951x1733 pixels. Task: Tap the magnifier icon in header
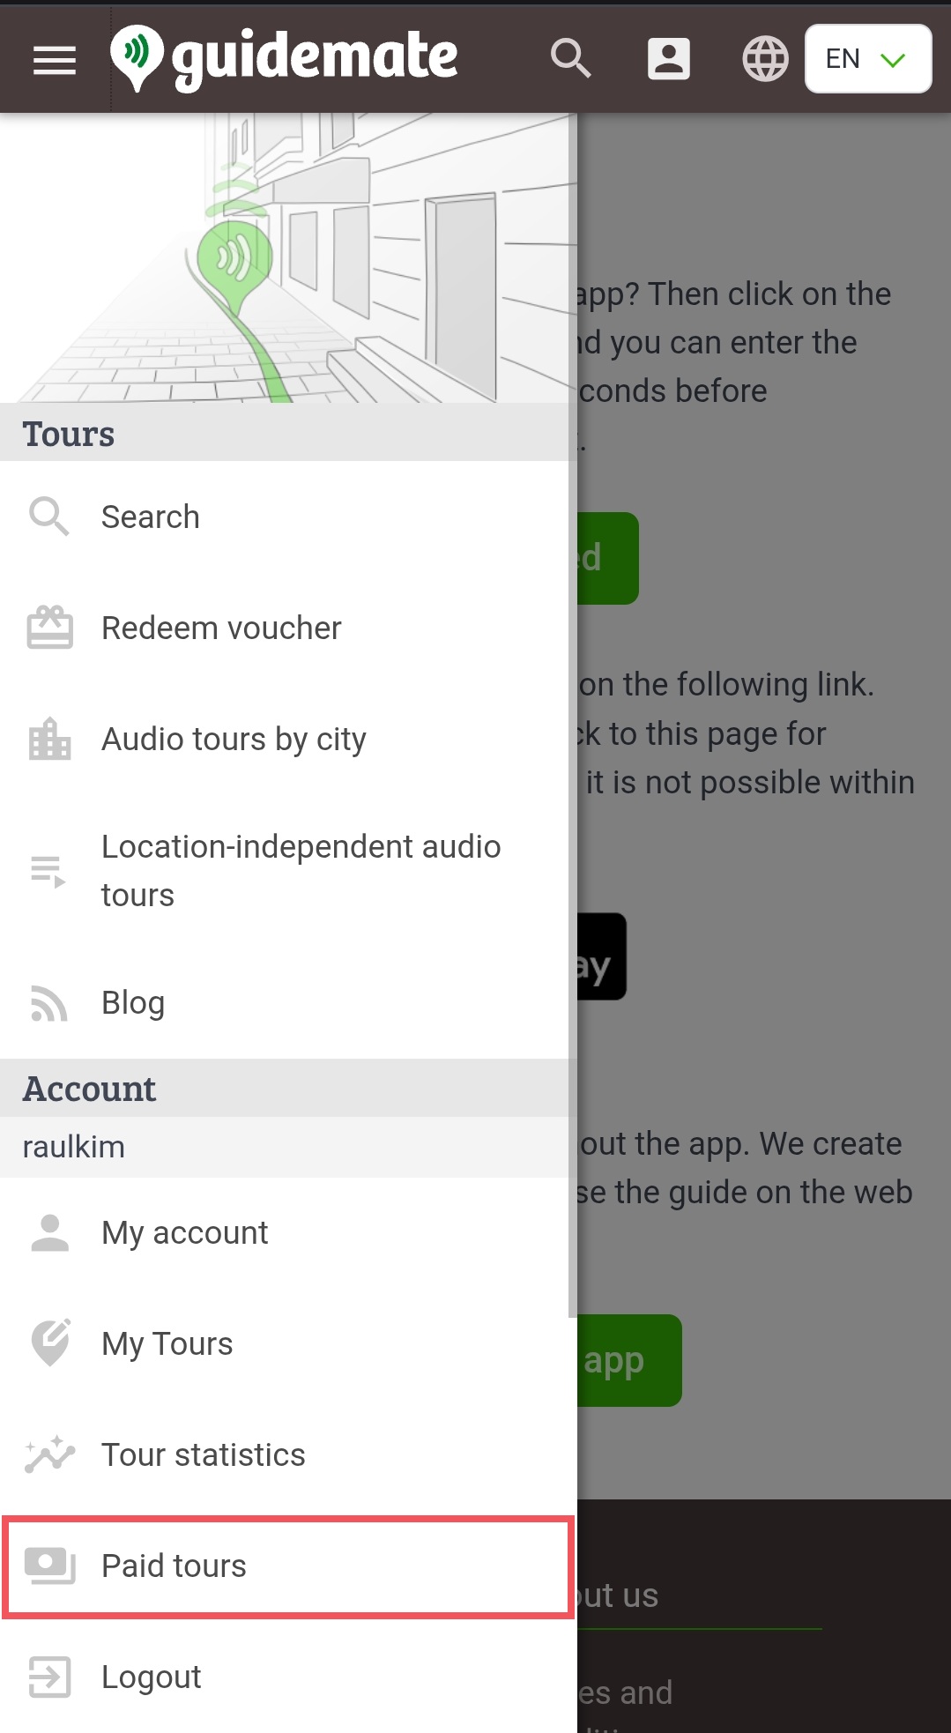[x=570, y=58]
